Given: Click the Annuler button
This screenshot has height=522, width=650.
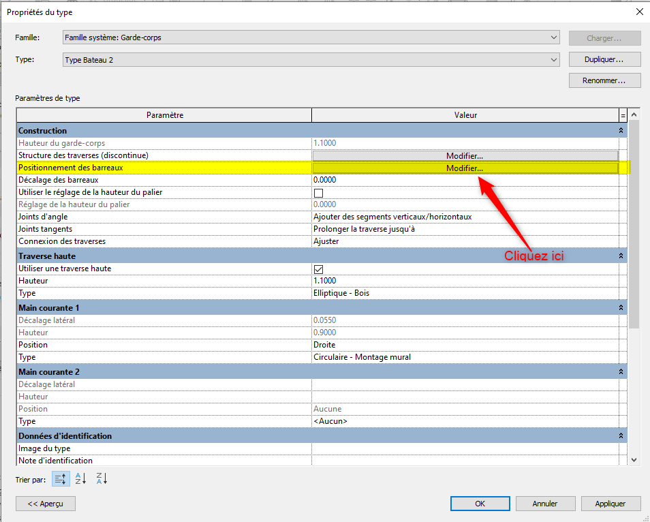Looking at the screenshot, I should pyautogui.click(x=545, y=504).
